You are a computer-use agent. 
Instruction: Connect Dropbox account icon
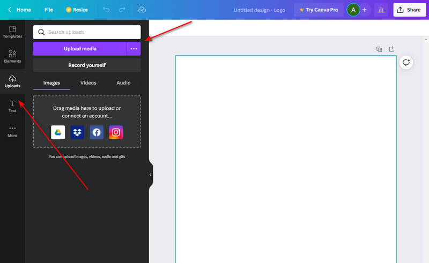point(77,132)
